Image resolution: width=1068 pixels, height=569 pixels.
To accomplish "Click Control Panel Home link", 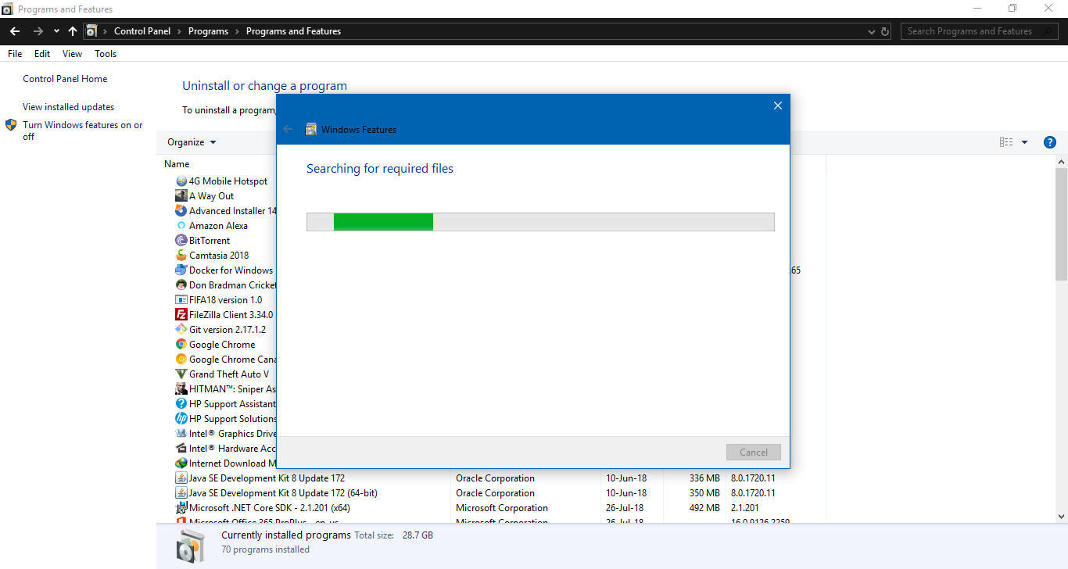I will 65,79.
